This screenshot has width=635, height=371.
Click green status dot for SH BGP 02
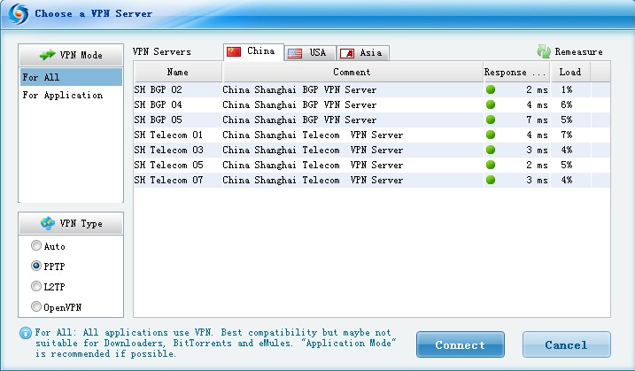point(491,89)
